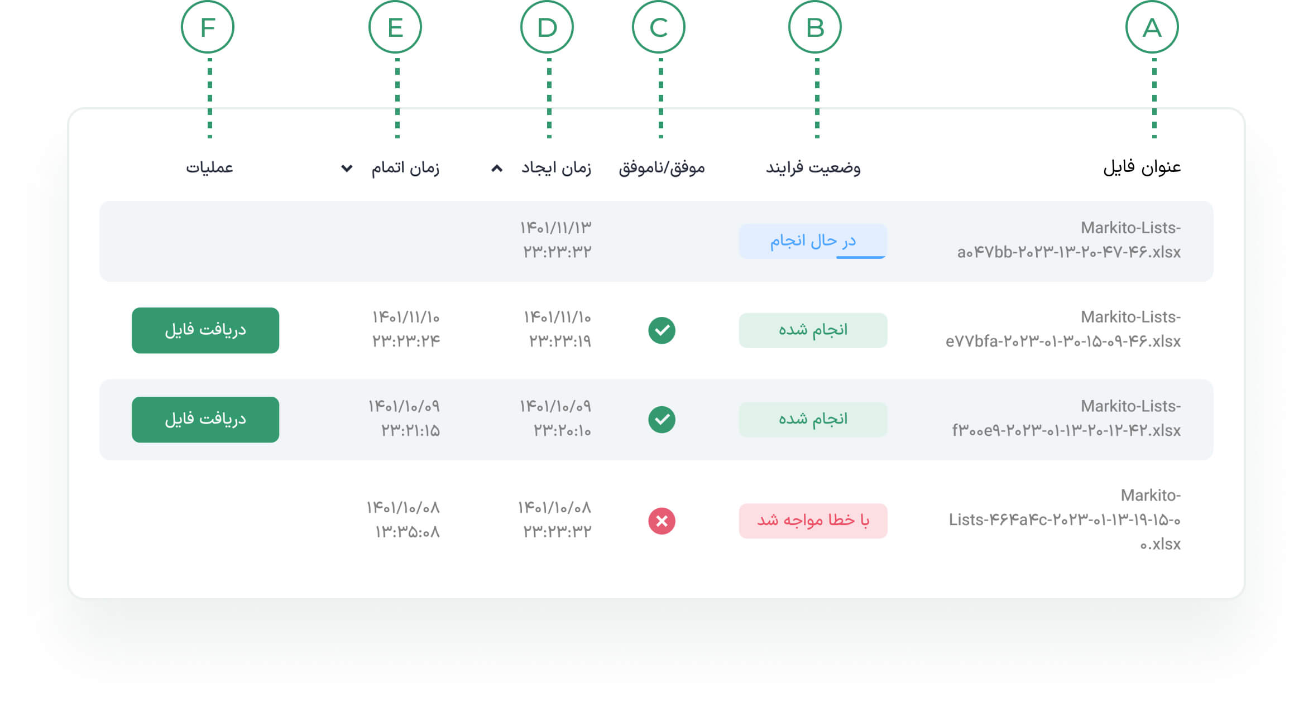The height and width of the screenshot is (712, 1313).
Task: Download e77bfa file with دریافت فایل button
Action: (205, 330)
